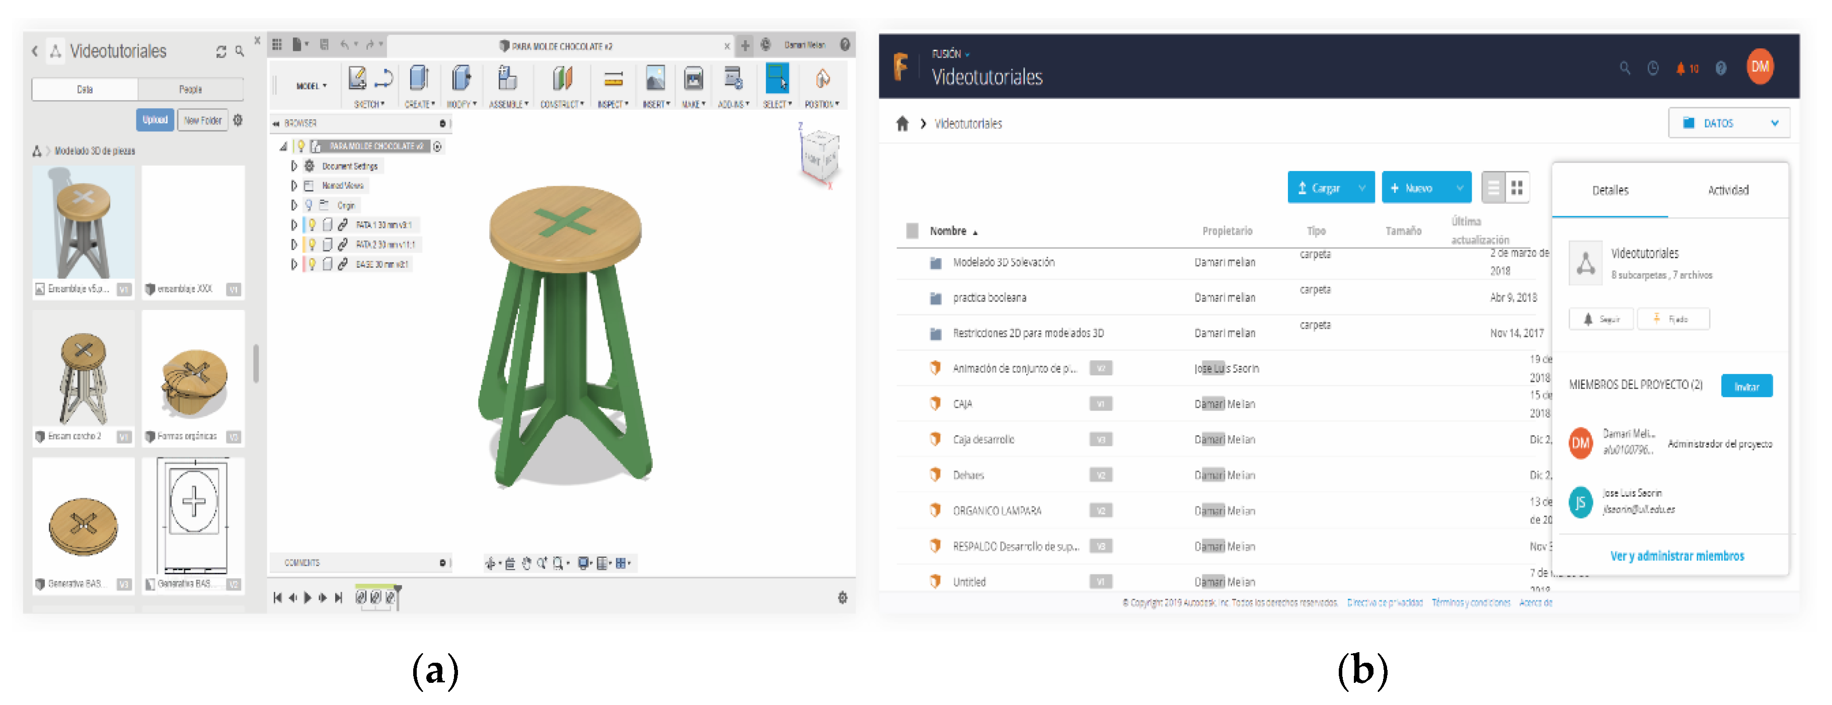The height and width of the screenshot is (705, 1832).
Task: Switch to the People tab
Action: [x=190, y=90]
